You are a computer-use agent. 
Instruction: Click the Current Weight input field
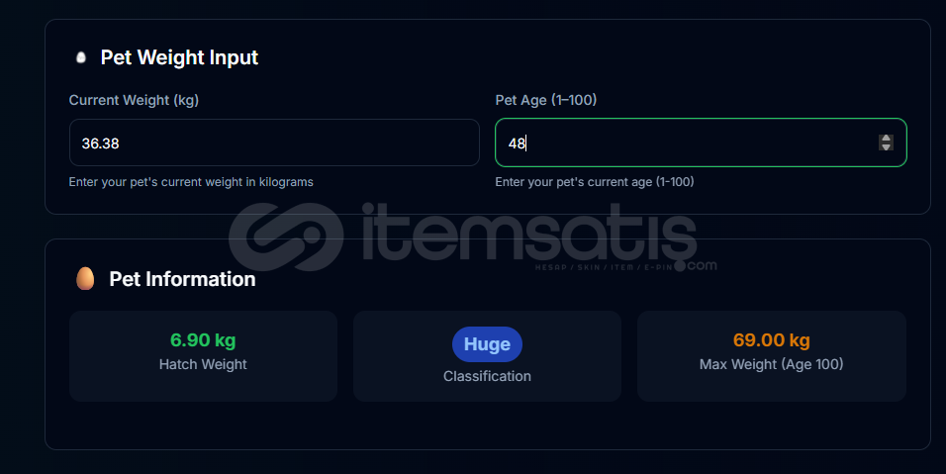274,142
